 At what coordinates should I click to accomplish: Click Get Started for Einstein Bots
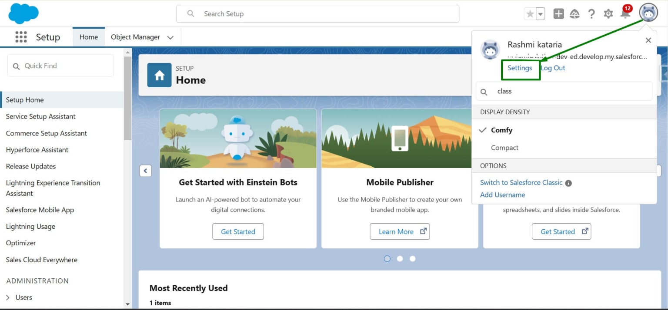[x=238, y=231]
